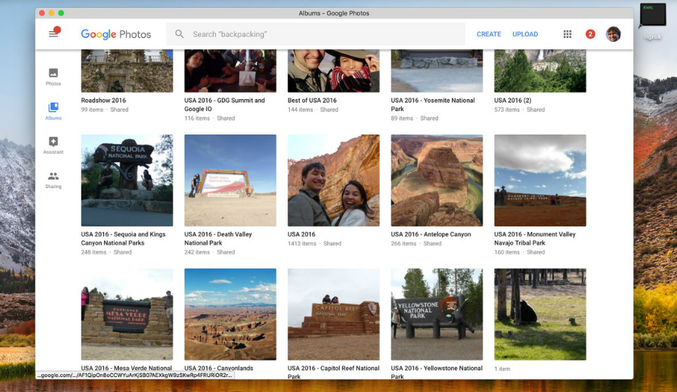Open the Death Valley album thumbnail

pyautogui.click(x=230, y=180)
